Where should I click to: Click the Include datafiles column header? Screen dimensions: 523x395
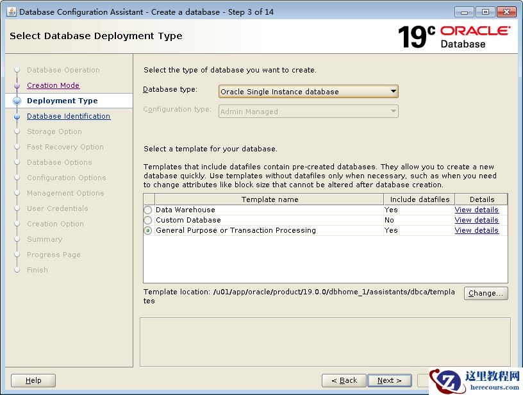coord(420,199)
